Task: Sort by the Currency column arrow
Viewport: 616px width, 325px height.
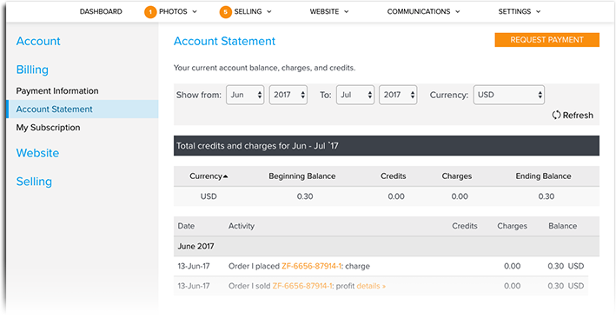Action: 226,176
